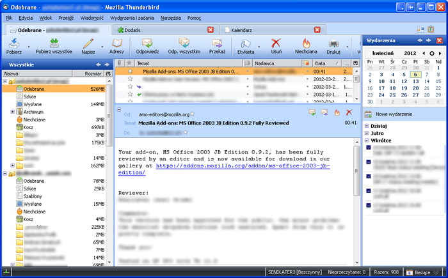Open the message list column picker
Screen dimensions: 448x278
pyautogui.click(x=355, y=63)
